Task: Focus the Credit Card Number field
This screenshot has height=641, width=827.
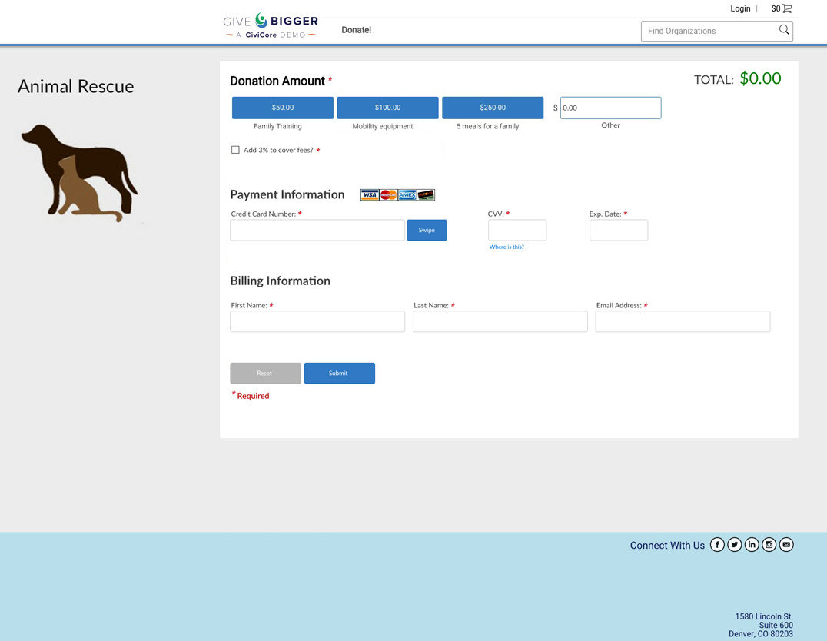Action: pos(317,230)
